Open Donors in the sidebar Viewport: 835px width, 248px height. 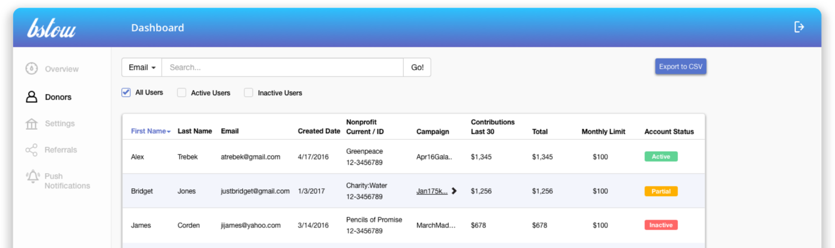click(58, 97)
